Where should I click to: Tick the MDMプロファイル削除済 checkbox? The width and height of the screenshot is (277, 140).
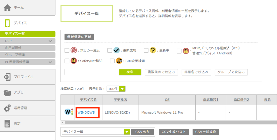(179, 51)
